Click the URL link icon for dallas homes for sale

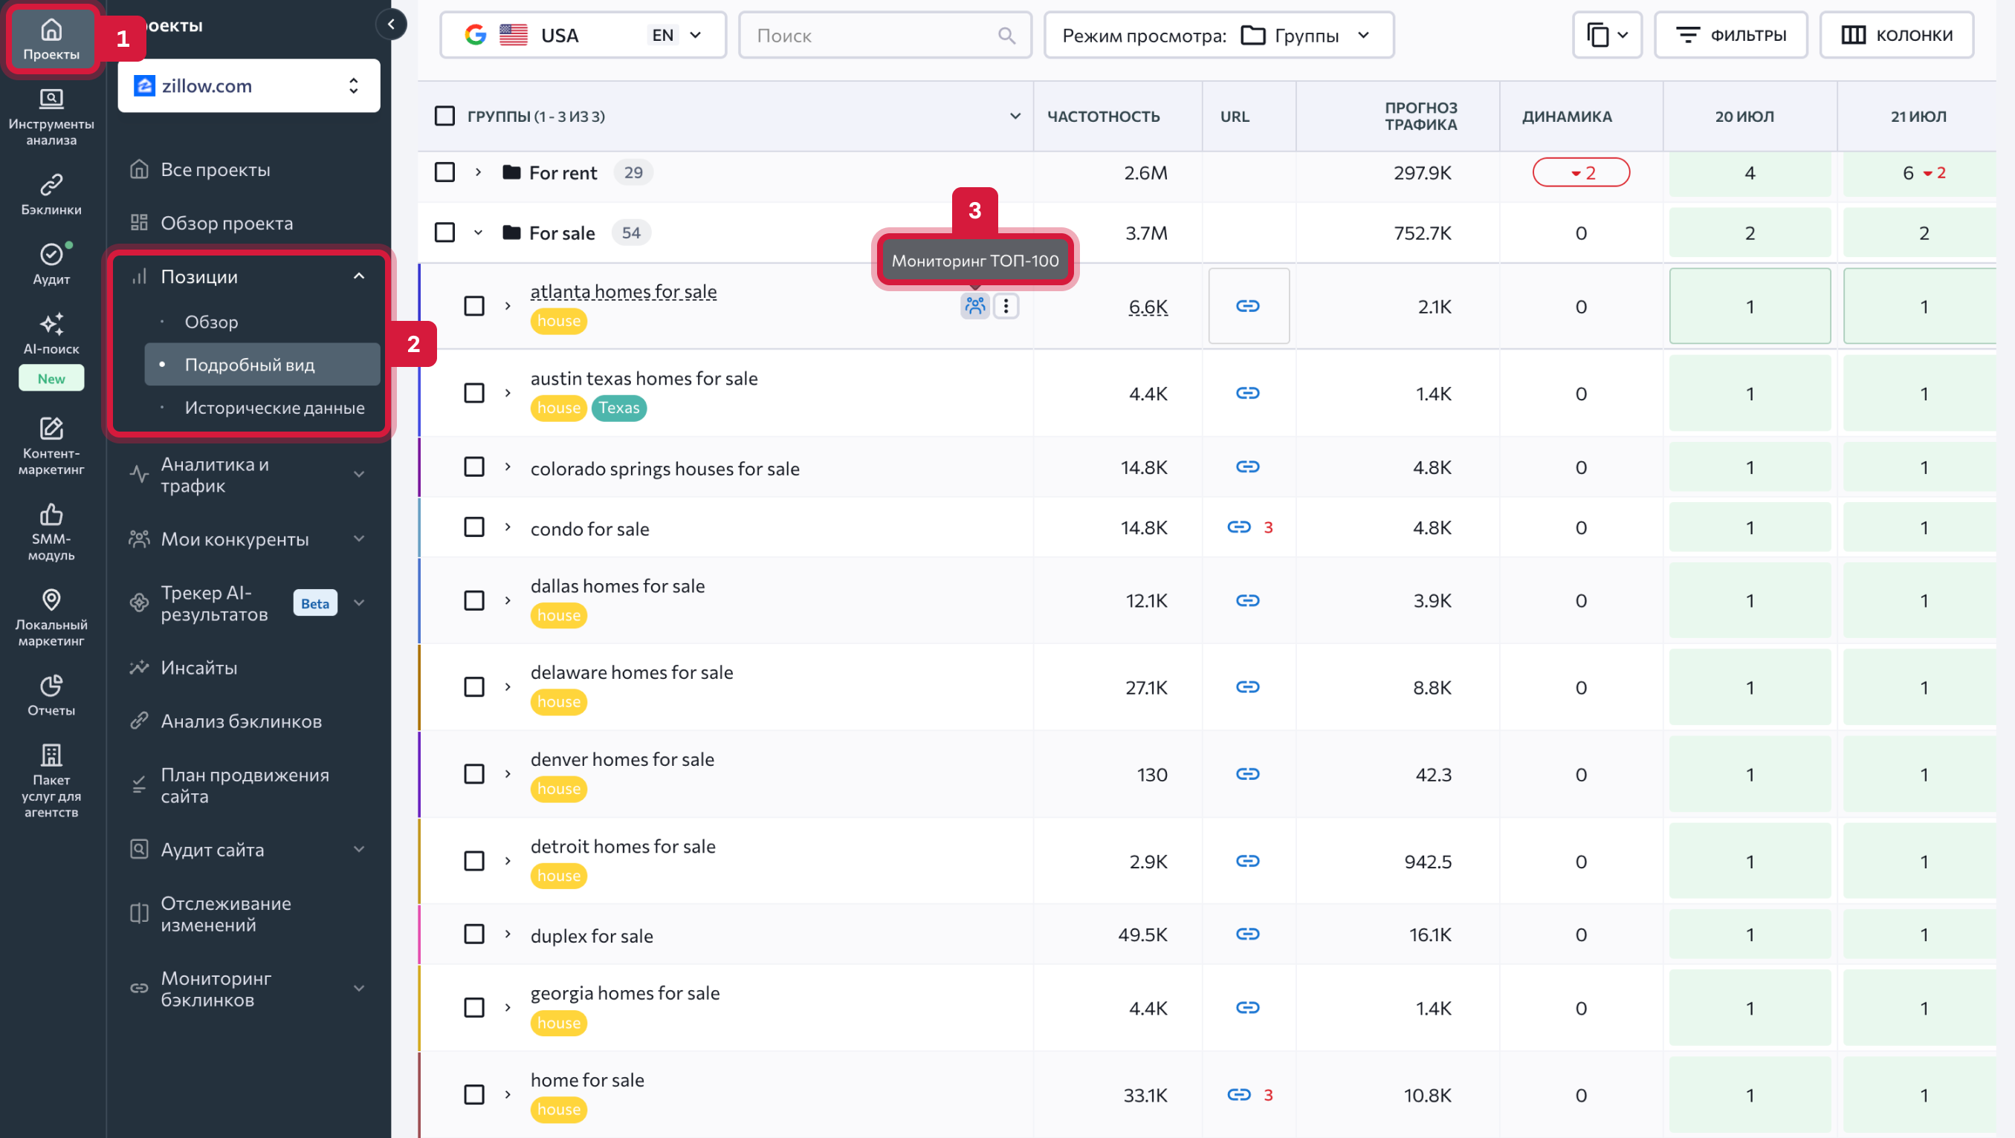1247,600
